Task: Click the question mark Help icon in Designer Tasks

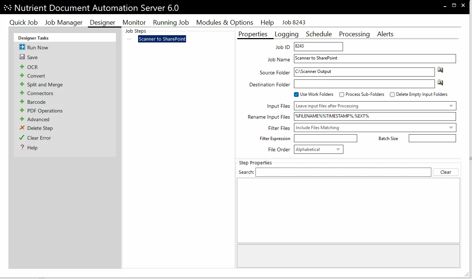Action: click(22, 147)
